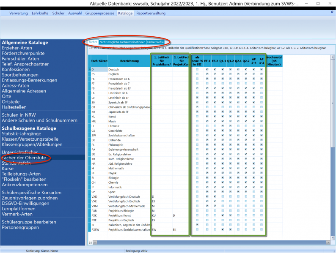This screenshot has width=336, height=253.
Task: Open Schülergruppe bearbeiten
Action: coord(29,222)
